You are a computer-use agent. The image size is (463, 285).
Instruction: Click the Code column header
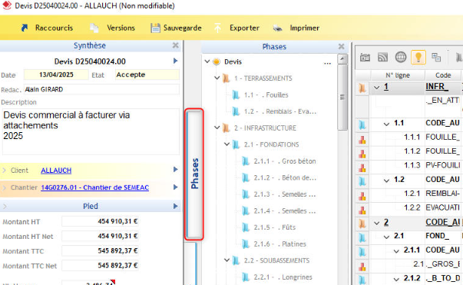(x=443, y=75)
